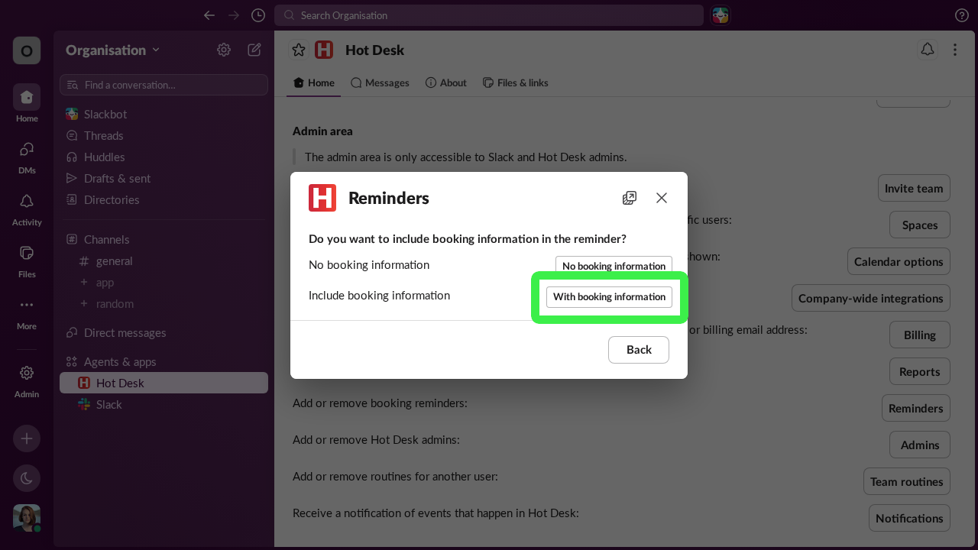Image resolution: width=978 pixels, height=550 pixels.
Task: Click the Search Organisation field
Action: pos(489,15)
